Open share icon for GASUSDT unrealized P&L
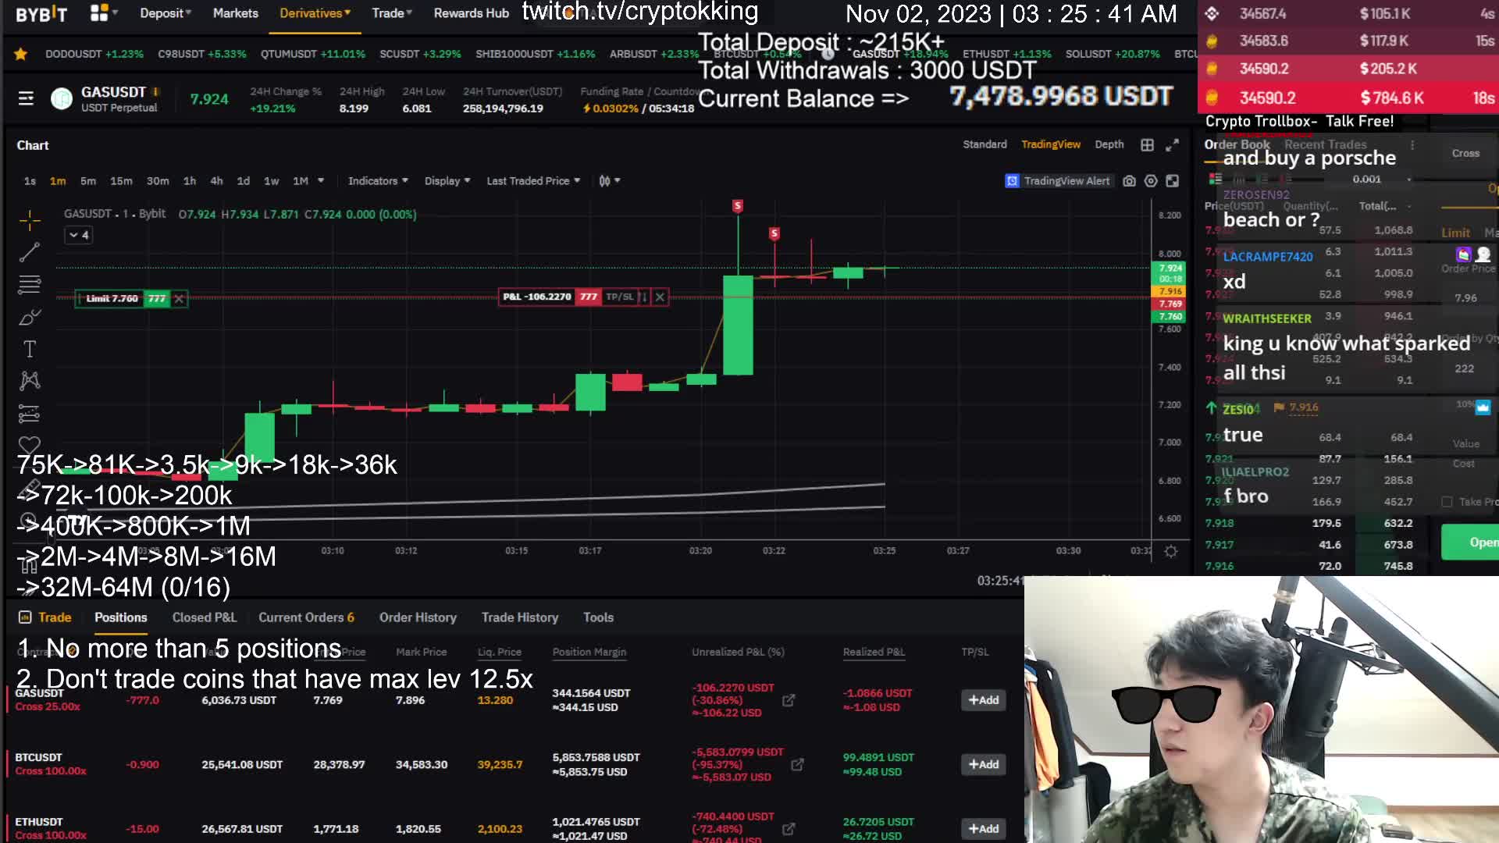The height and width of the screenshot is (843, 1499). [x=789, y=700]
